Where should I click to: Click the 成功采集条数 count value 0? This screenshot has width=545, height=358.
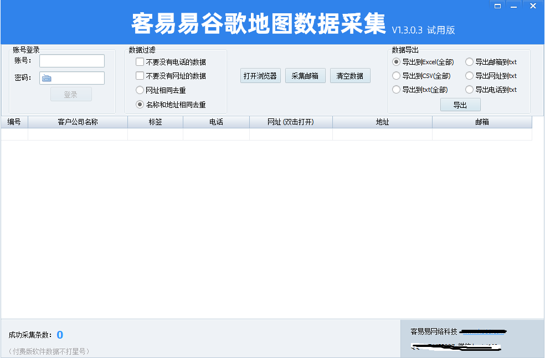tap(60, 335)
